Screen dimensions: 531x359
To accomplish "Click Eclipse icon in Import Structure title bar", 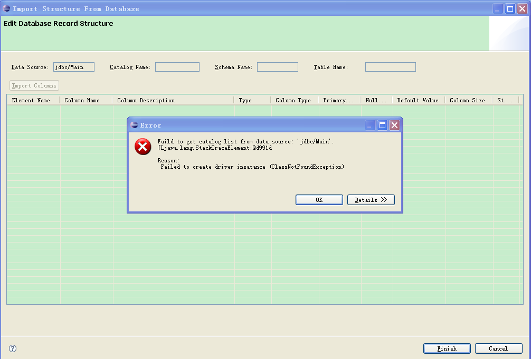I will tap(6, 8).
